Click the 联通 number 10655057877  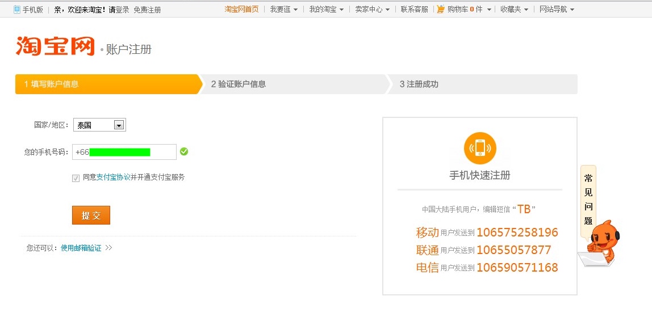click(x=514, y=250)
